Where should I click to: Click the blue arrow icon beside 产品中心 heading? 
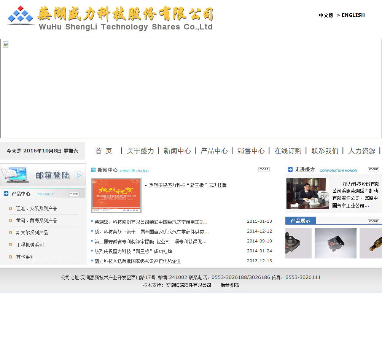[6, 194]
